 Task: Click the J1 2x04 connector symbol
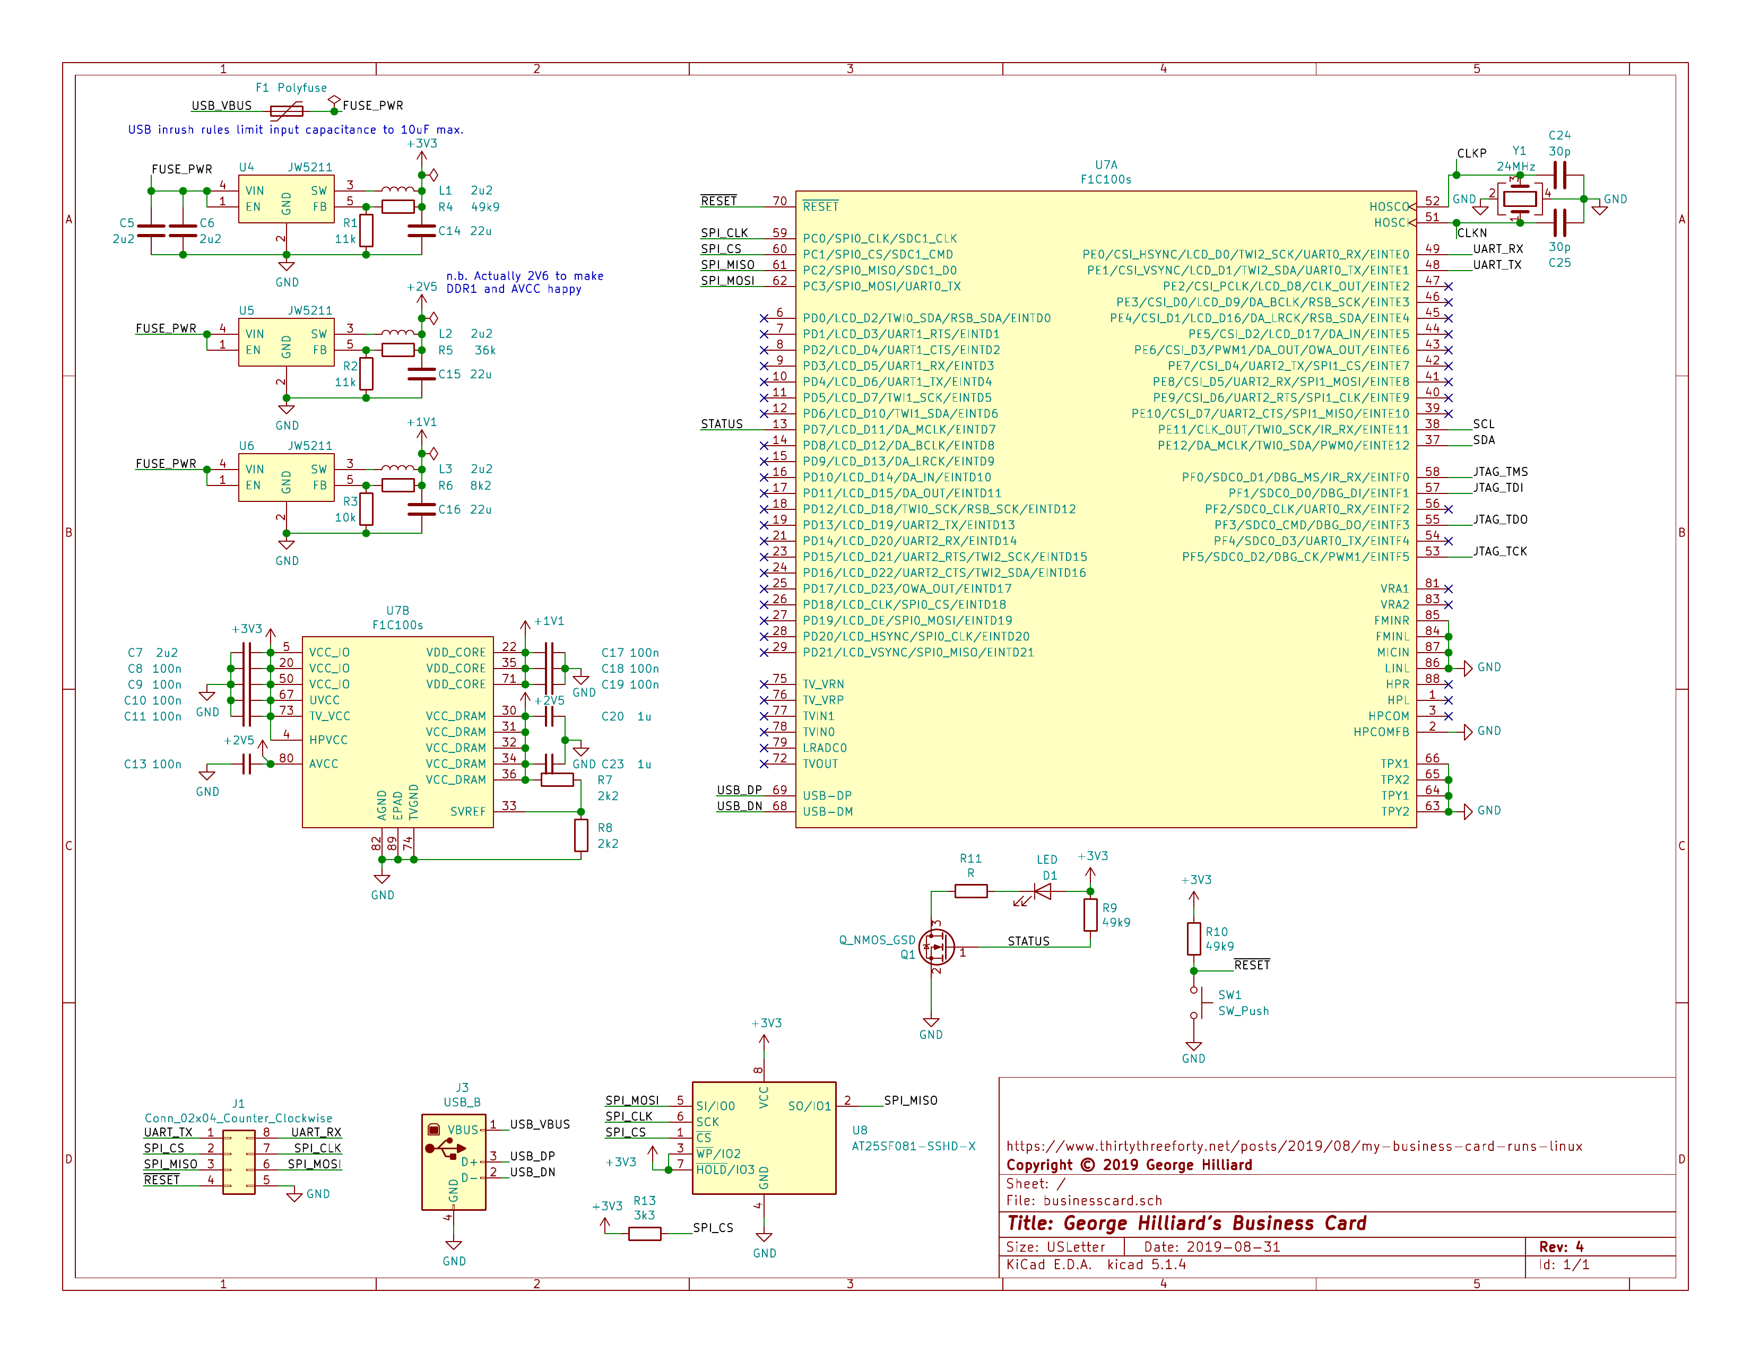[239, 1161]
